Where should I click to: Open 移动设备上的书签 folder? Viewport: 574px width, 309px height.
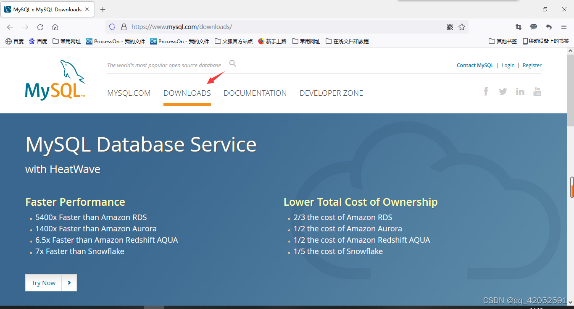(x=546, y=41)
